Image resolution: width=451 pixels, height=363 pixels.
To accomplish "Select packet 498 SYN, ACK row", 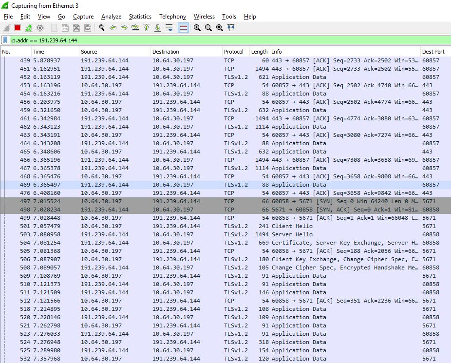I will (x=225, y=210).
